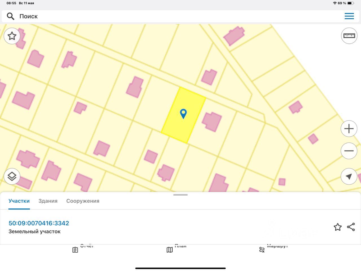Select the highlighted yellow land parcel
Image resolution: width=361 pixels, height=271 pixels.
pyautogui.click(x=183, y=115)
